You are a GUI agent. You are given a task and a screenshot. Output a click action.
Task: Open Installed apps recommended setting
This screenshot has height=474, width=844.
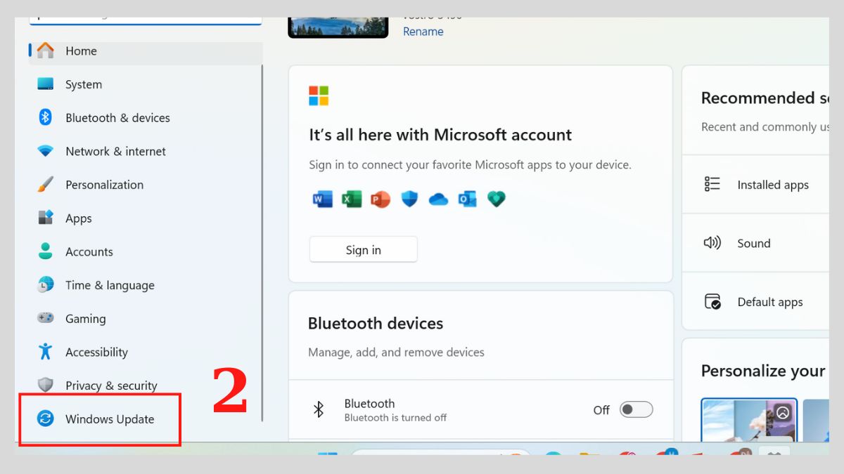point(756,185)
